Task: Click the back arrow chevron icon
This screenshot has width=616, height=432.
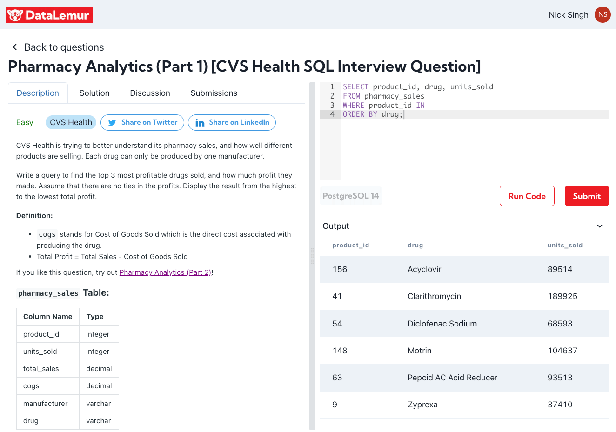Action: click(14, 47)
